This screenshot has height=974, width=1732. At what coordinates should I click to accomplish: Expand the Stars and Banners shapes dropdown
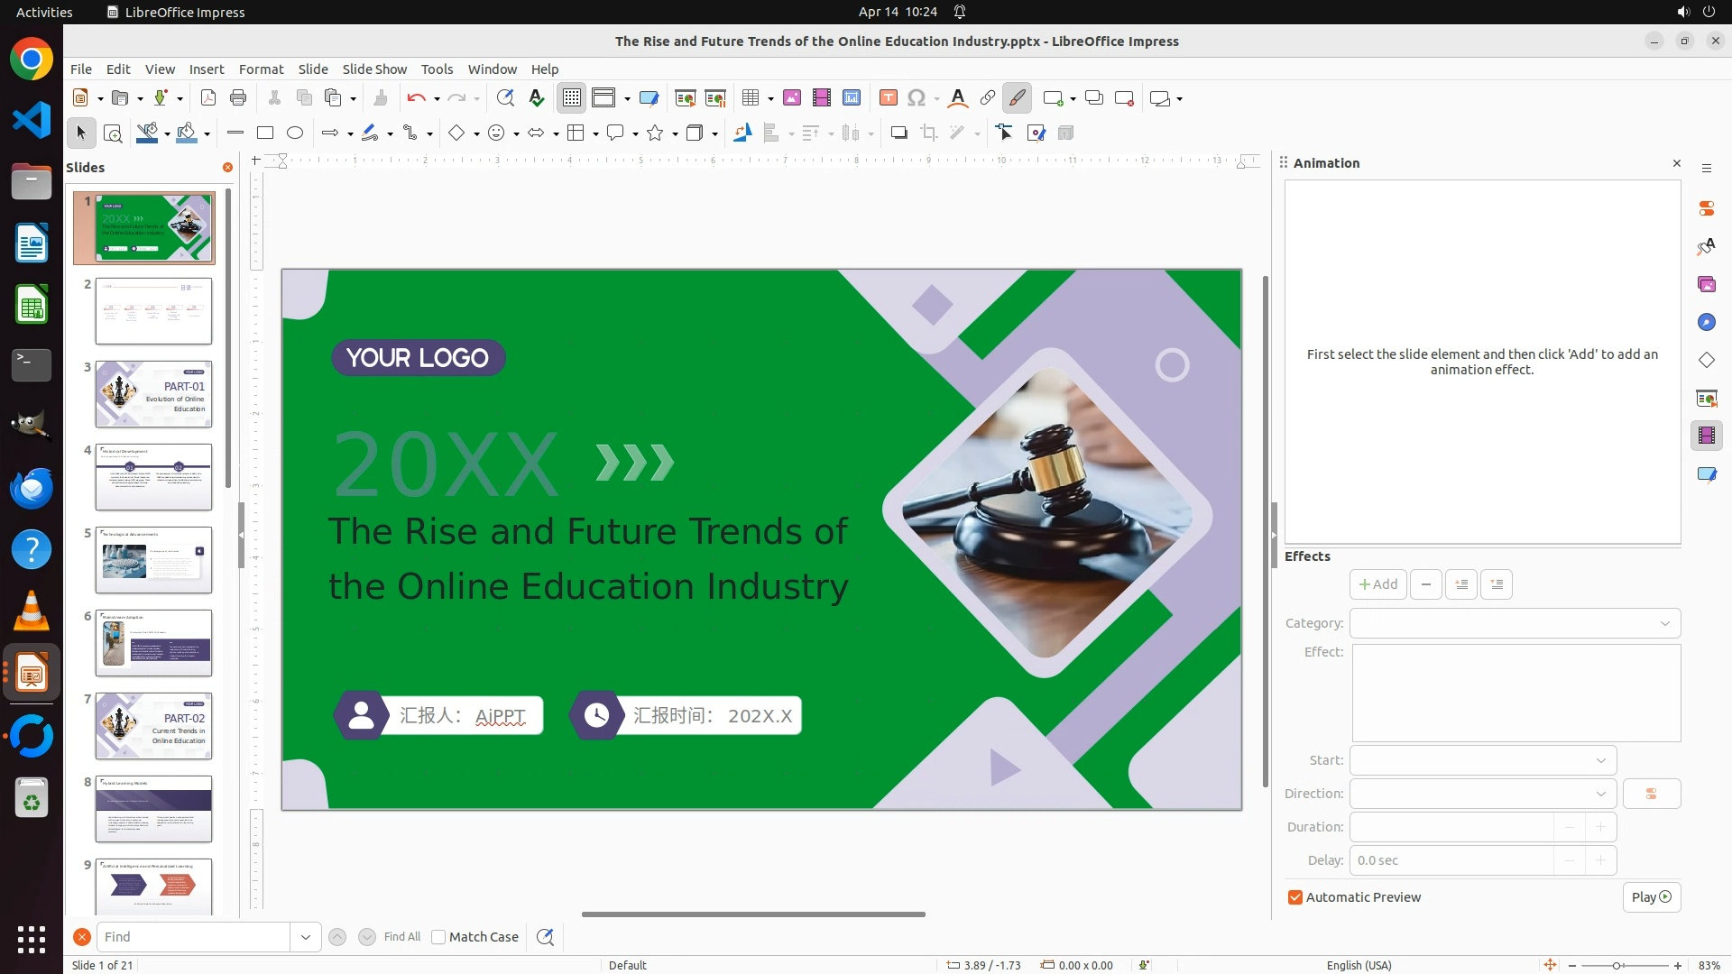[x=675, y=134]
